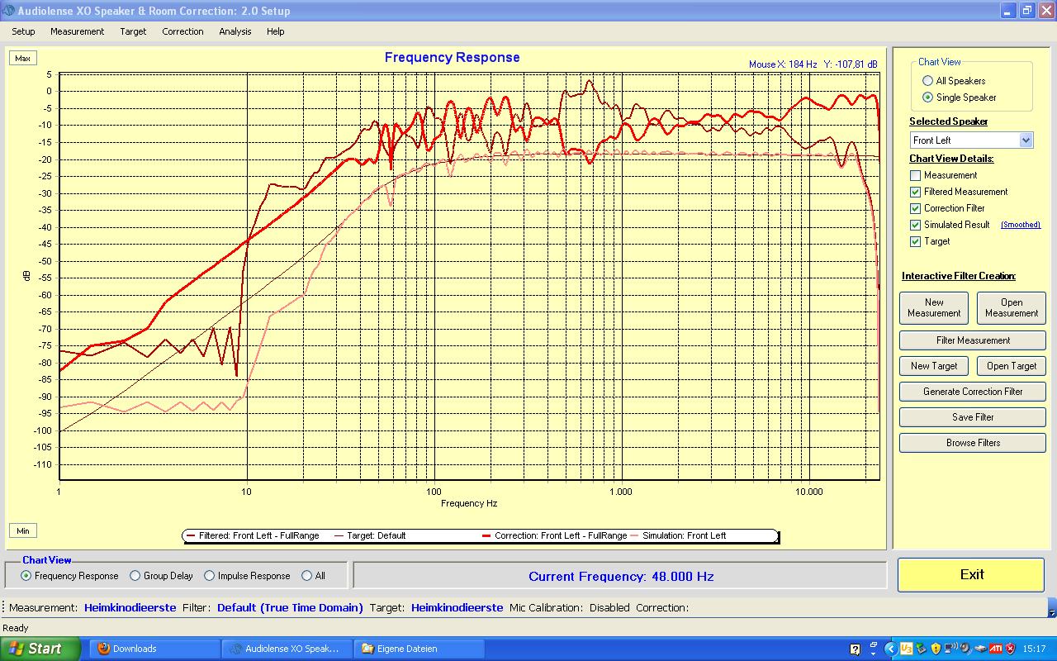This screenshot has height=661, width=1057.
Task: Click the red shield security alert icon
Action: pos(1011,649)
